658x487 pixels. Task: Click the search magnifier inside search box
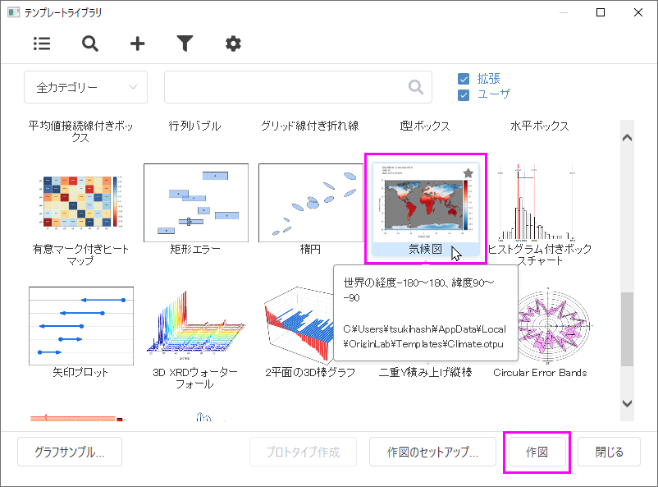pyautogui.click(x=415, y=87)
